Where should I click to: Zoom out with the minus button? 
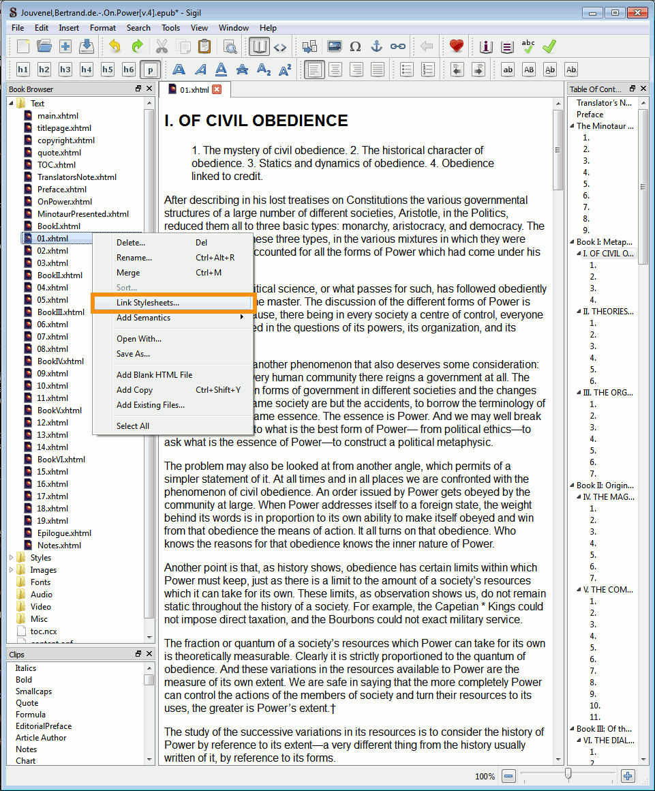click(508, 776)
